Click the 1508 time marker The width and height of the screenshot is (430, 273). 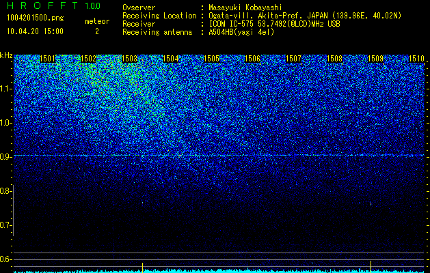335,59
